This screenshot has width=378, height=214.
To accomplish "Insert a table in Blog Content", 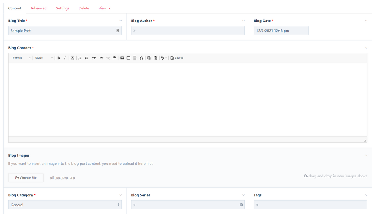I will [129, 58].
